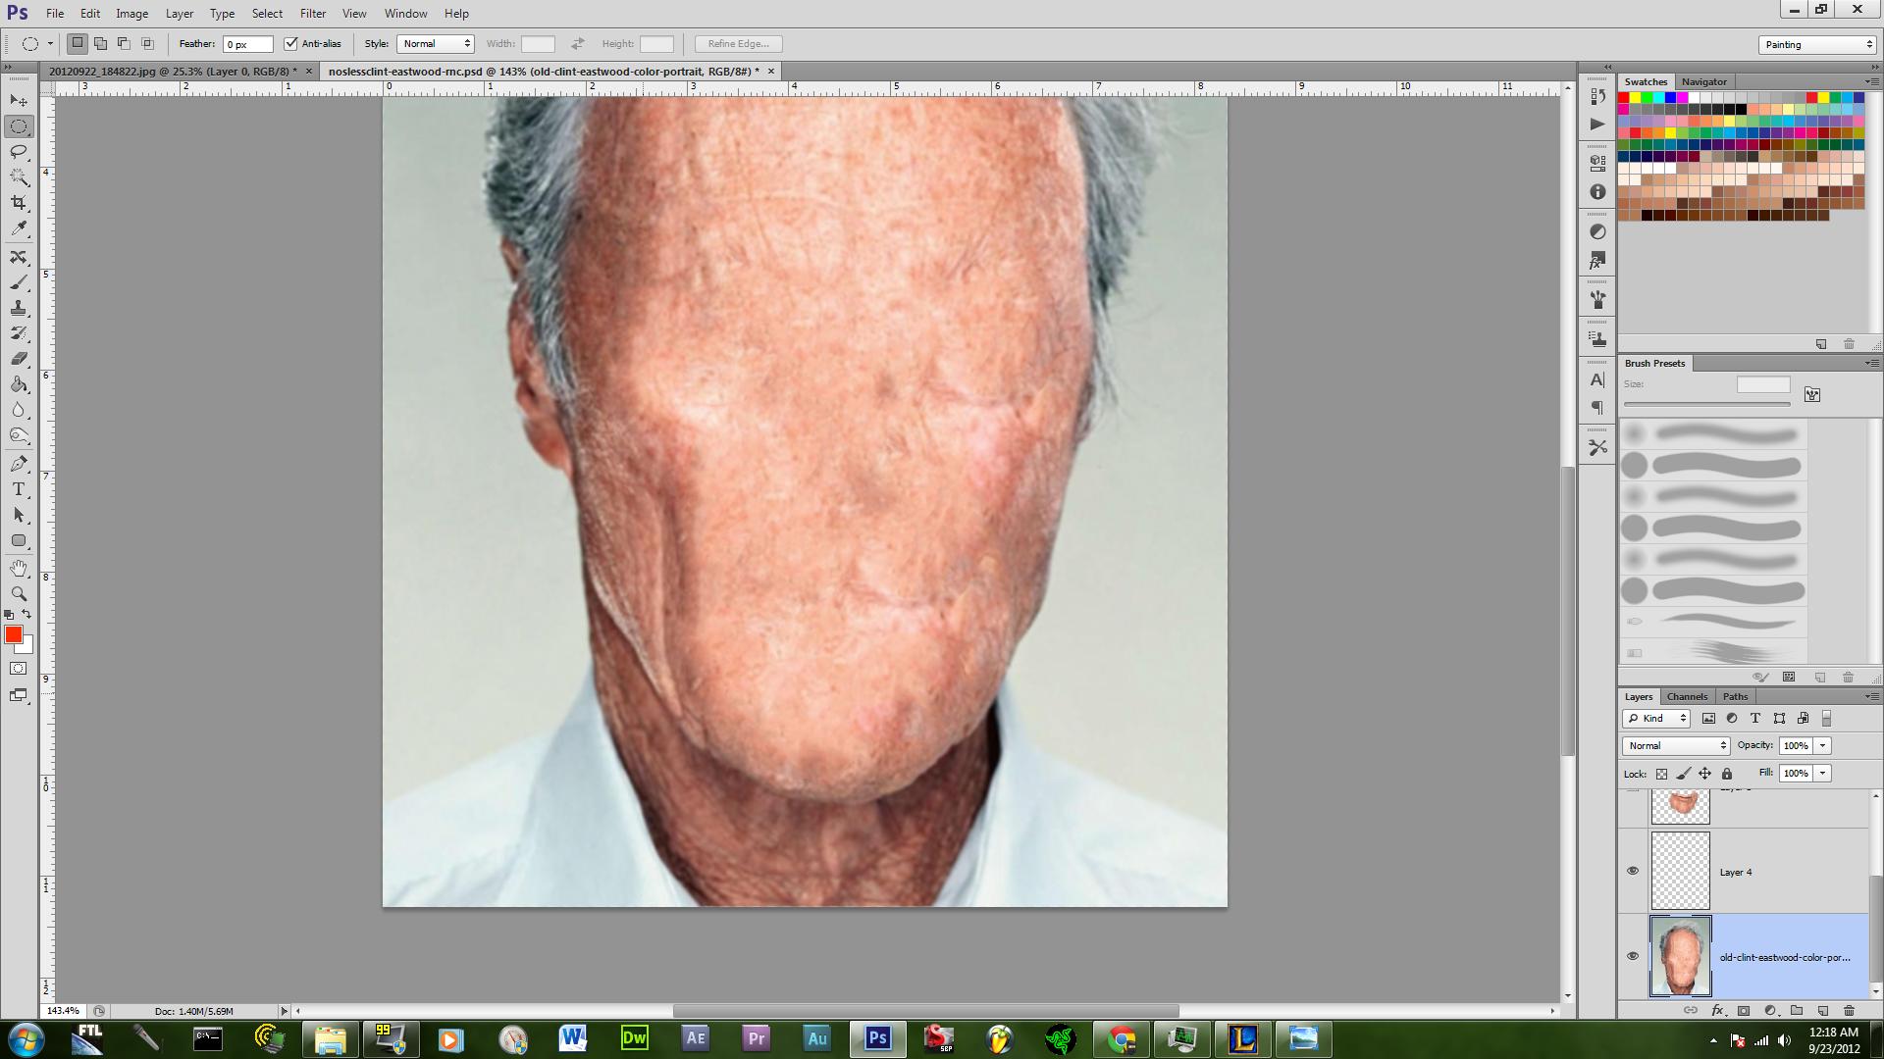Open the layer blend mode Normal dropdown
The image size is (1884, 1059).
tap(1676, 745)
